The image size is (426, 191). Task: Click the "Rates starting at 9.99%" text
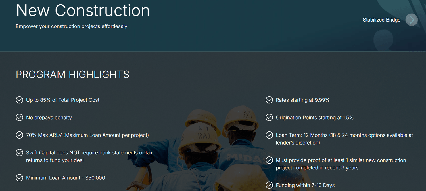coord(302,100)
